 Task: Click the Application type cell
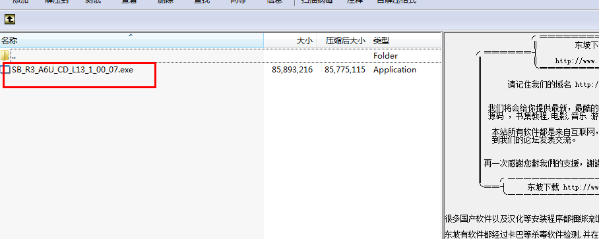(394, 70)
